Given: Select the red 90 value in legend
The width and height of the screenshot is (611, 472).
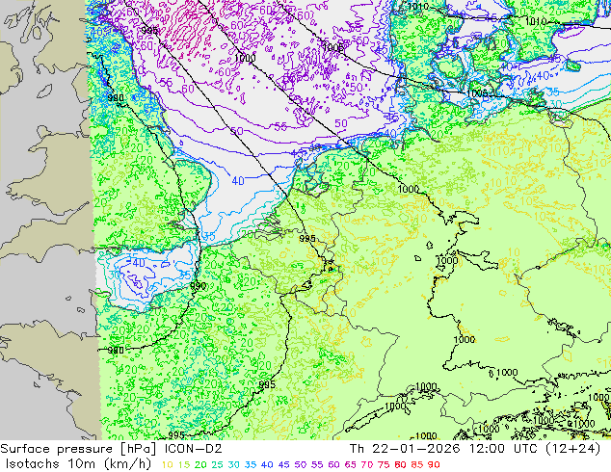Looking at the screenshot, I should (x=434, y=464).
